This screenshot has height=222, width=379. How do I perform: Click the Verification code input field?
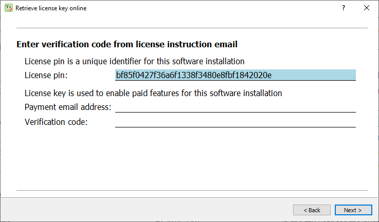236,122
